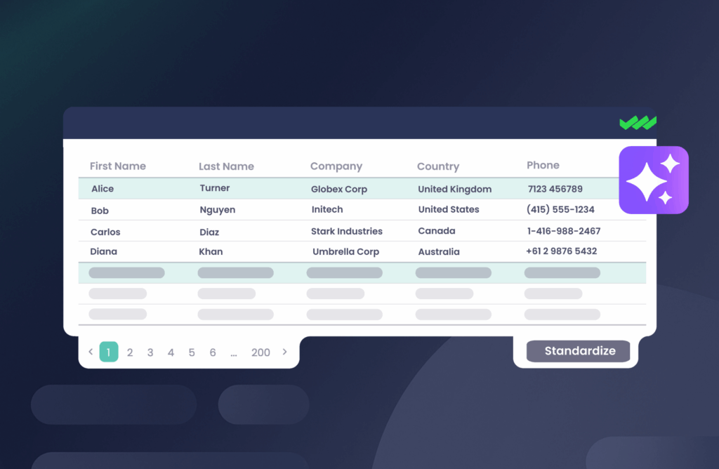
Task: Click the green triple-check logo
Action: pos(638,122)
